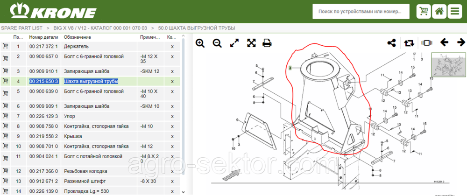This screenshot has height=196, width=467.
Task: Add Упор to cart
Action: click(x=5, y=116)
